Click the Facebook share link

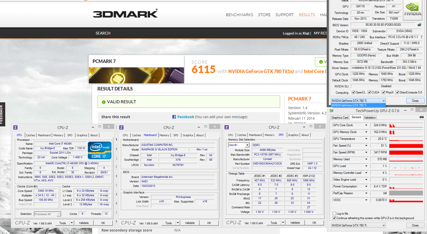[186, 117]
